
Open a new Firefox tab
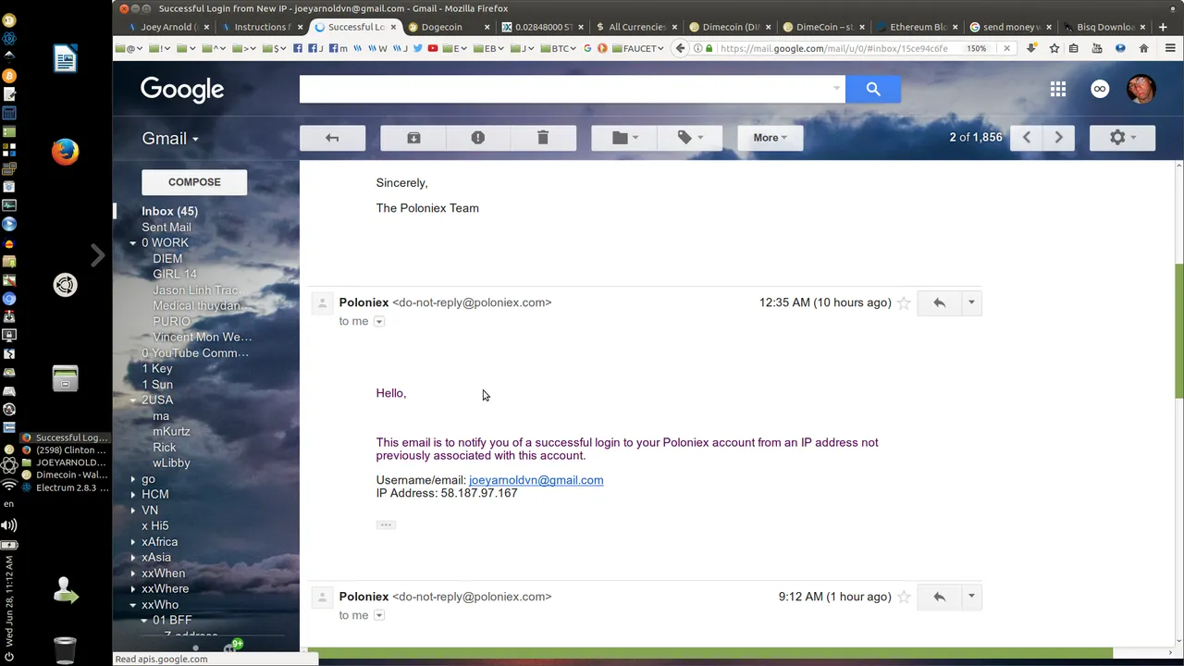[1163, 27]
